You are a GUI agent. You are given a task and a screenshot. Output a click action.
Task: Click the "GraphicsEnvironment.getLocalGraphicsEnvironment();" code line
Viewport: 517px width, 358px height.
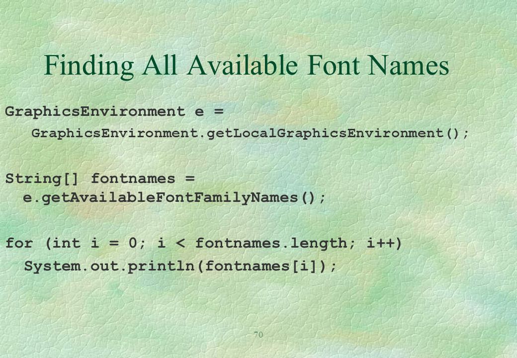coord(250,134)
